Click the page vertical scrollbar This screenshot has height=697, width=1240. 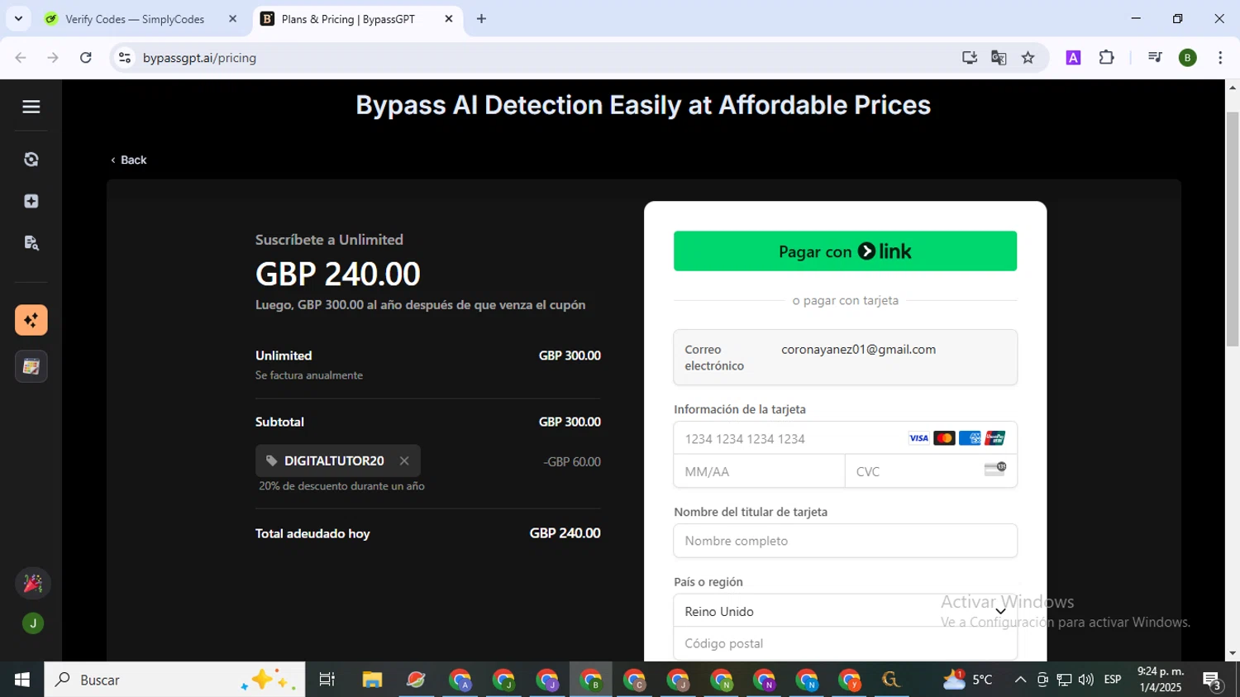pyautogui.click(x=1233, y=228)
